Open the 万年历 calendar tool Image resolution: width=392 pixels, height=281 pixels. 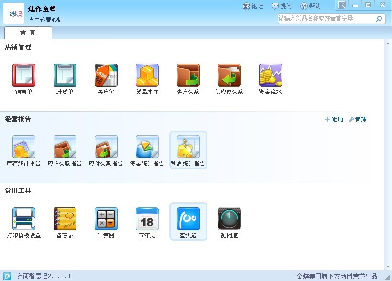(x=147, y=219)
